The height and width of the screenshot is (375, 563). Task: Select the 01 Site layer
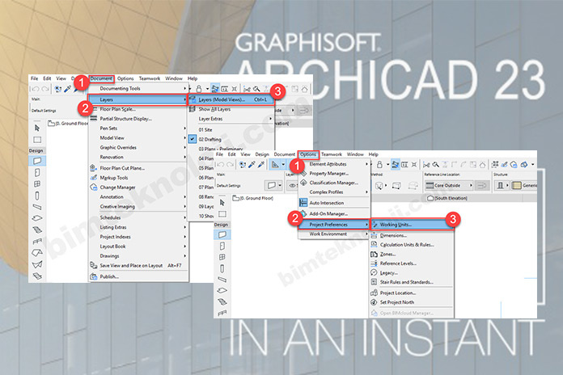click(x=208, y=129)
